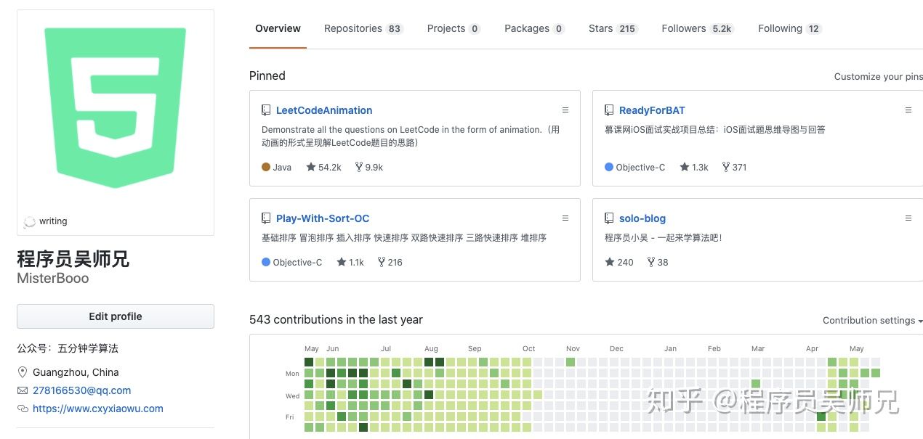Click the link chain icon beside the website URL

[23, 409]
